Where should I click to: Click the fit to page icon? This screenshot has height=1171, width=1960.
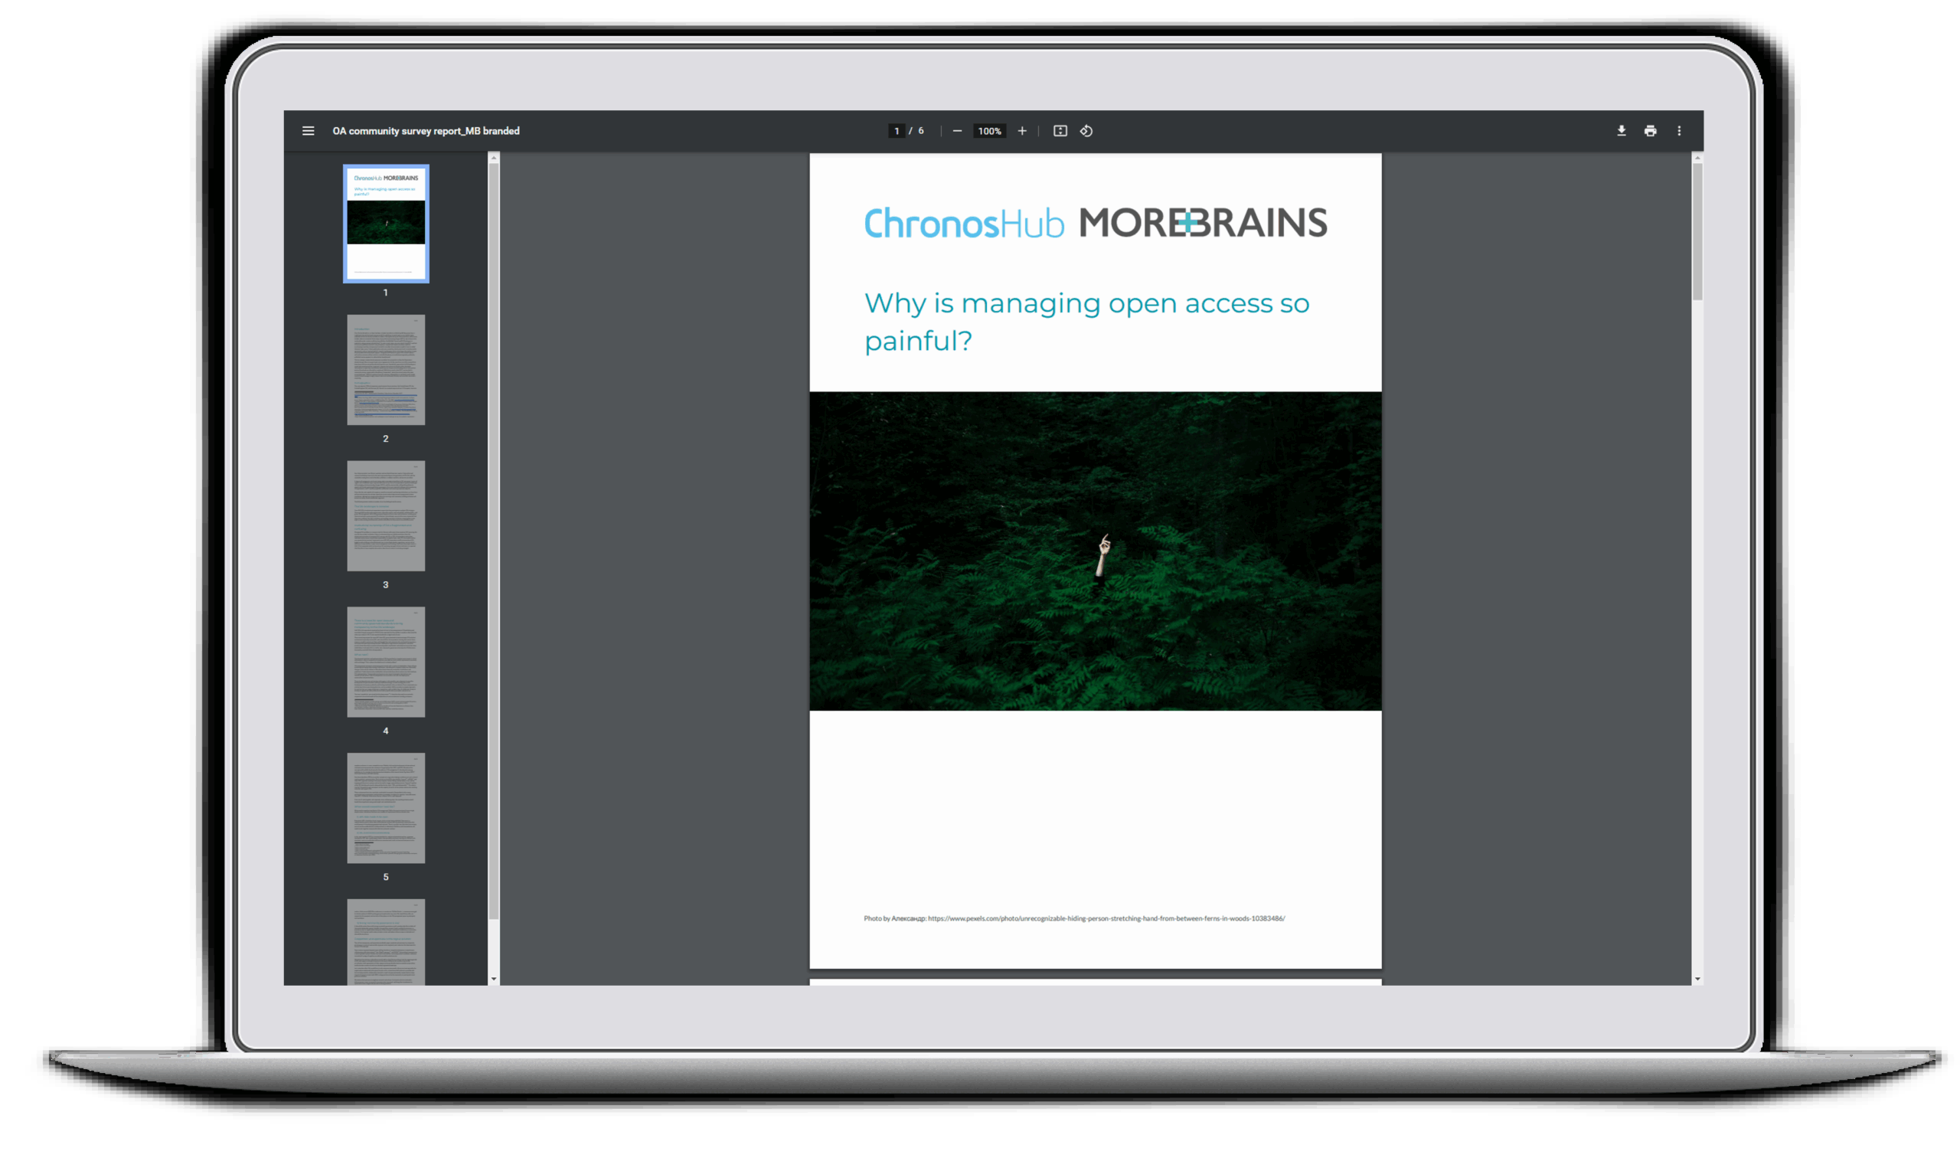[1060, 131]
